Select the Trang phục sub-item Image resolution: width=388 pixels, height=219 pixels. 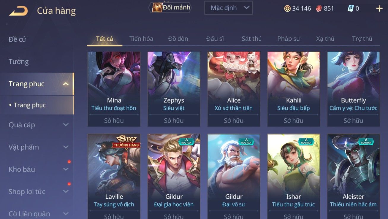[30, 105]
